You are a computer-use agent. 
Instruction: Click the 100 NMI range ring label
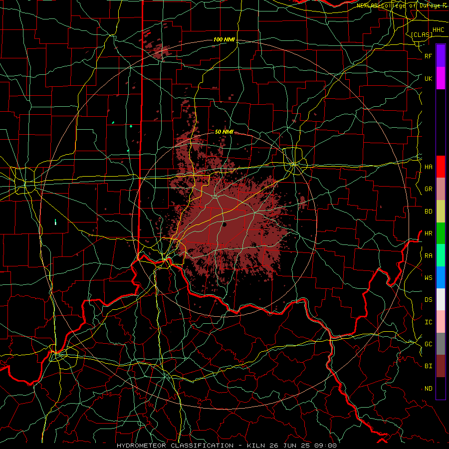click(224, 39)
